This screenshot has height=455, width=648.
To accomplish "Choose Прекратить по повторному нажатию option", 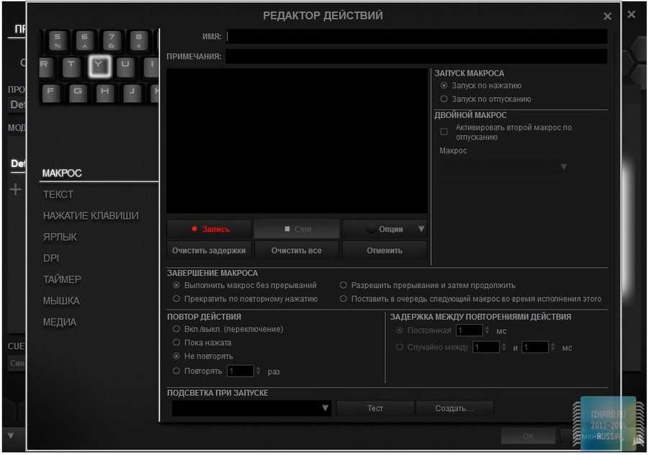I will click(176, 299).
